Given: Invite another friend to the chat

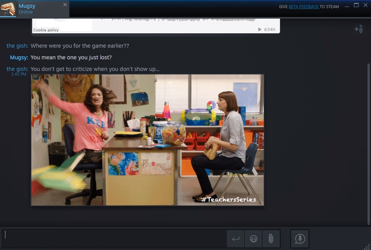Looking at the screenshot, I should tap(359, 29).
